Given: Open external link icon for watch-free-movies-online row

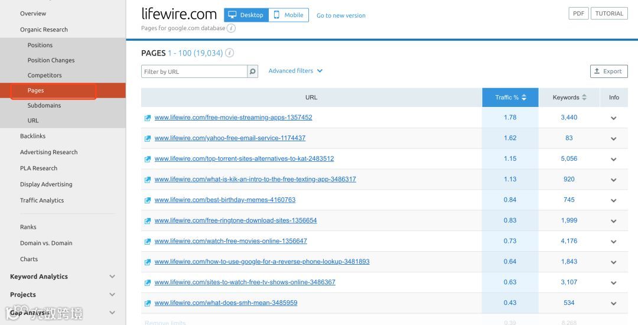Looking at the screenshot, I should (x=148, y=242).
